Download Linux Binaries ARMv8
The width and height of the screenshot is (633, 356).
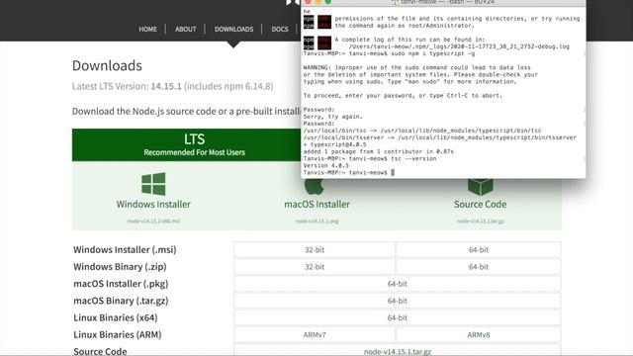pyautogui.click(x=479, y=334)
